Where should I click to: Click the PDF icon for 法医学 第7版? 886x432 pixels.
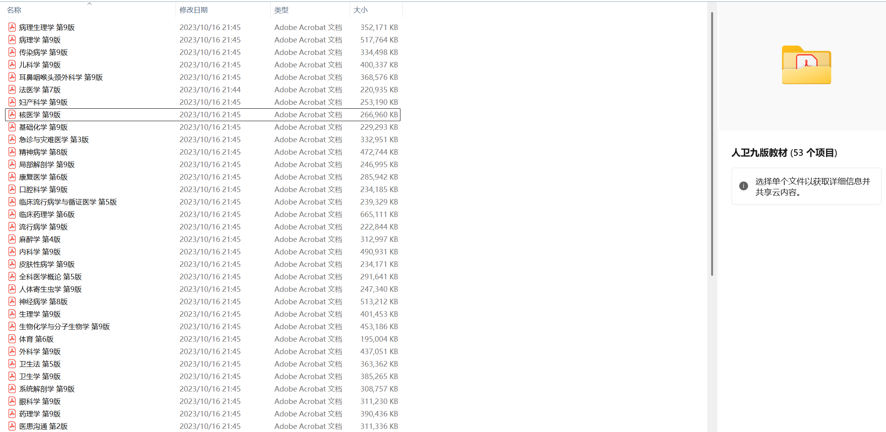click(12, 90)
